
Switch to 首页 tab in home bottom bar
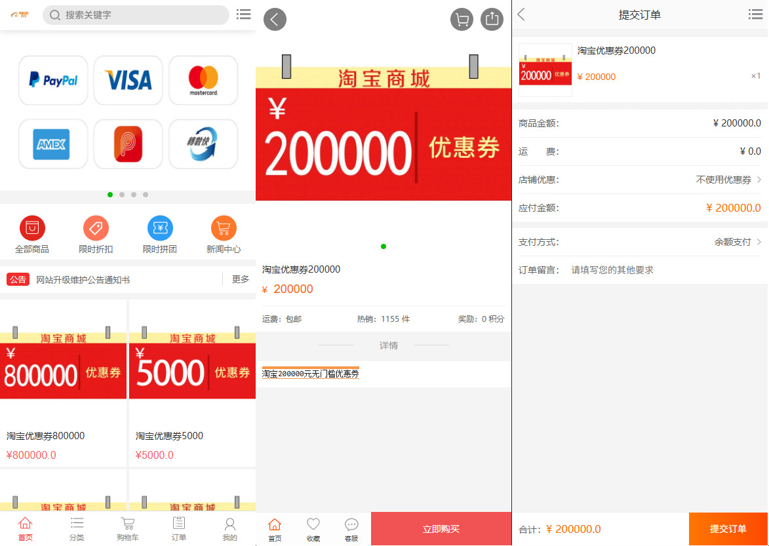click(26, 530)
